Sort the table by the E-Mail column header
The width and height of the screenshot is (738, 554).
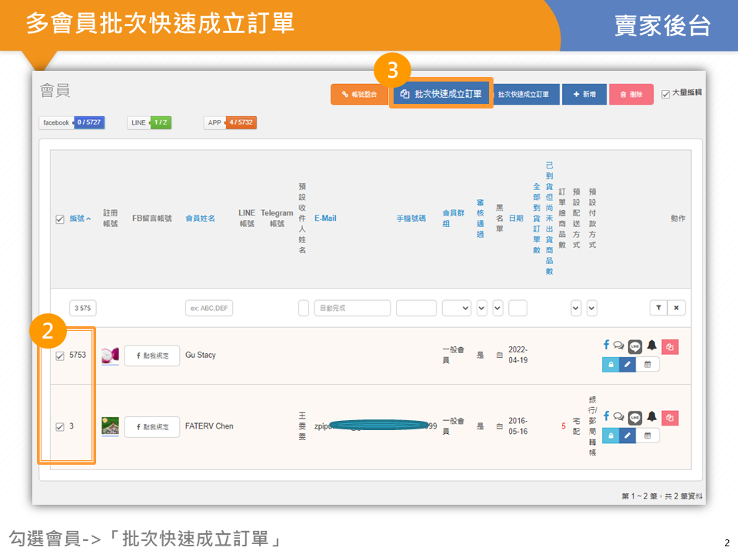pos(325,219)
